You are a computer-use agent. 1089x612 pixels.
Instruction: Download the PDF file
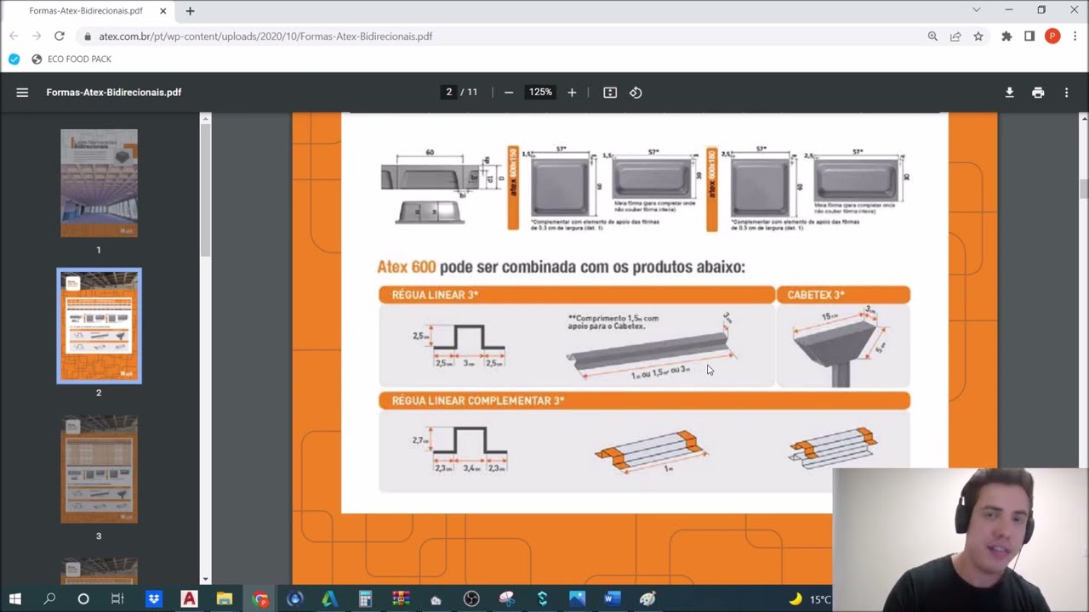click(x=1010, y=93)
